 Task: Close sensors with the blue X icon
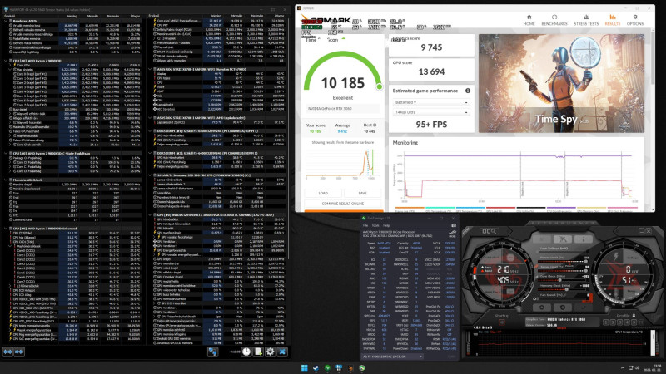click(x=282, y=352)
